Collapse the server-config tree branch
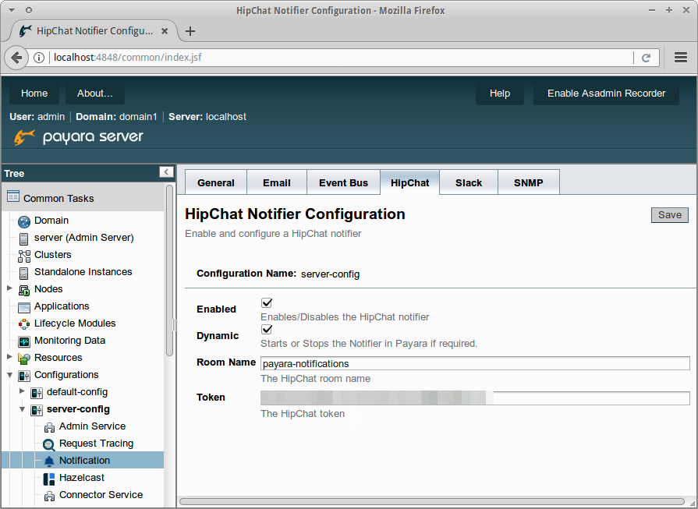This screenshot has height=509, width=698. click(22, 408)
